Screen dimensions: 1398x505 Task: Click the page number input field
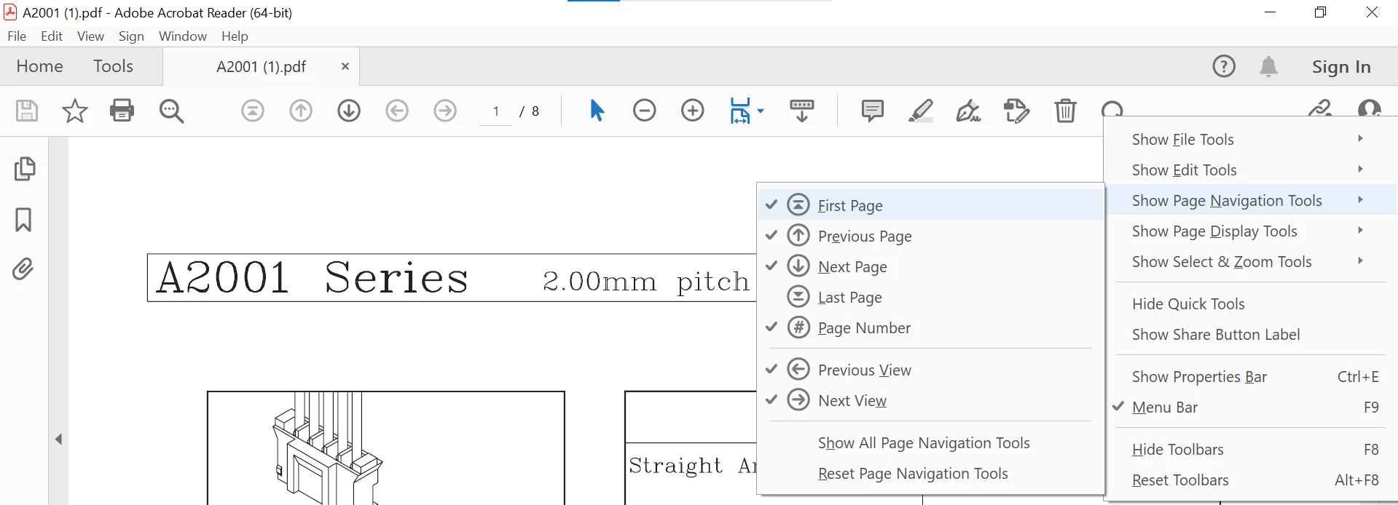[x=496, y=111]
